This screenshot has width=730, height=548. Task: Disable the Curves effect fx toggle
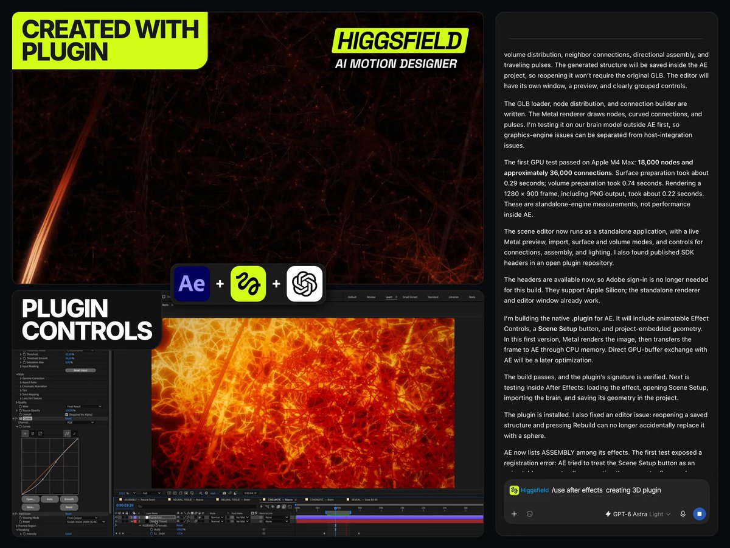click(x=16, y=418)
